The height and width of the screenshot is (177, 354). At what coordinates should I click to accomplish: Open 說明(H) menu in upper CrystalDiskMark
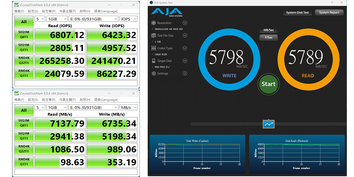85,11
